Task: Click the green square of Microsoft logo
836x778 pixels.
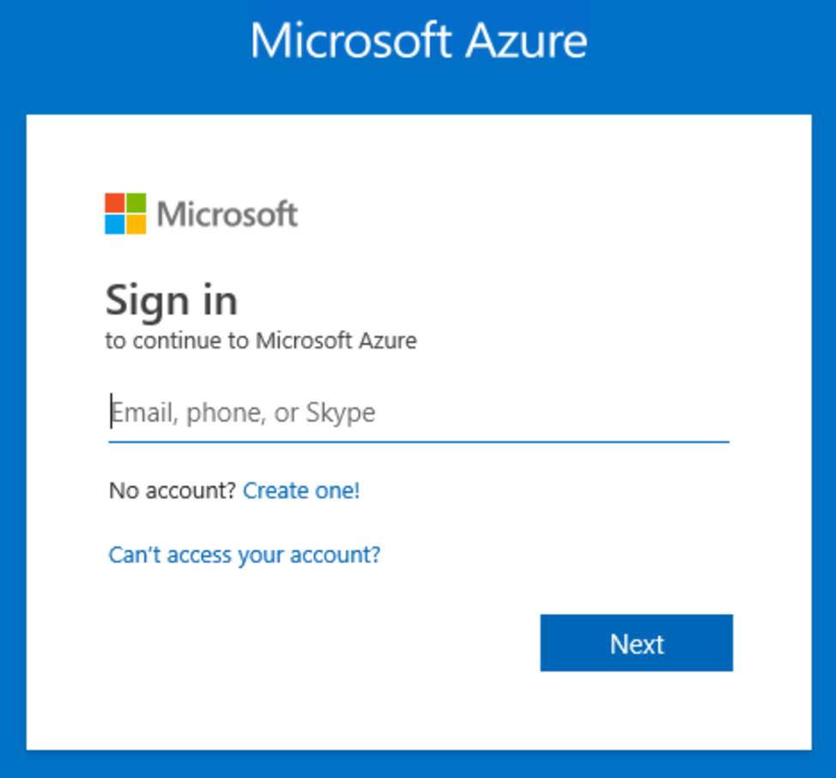Action: pyautogui.click(x=136, y=203)
